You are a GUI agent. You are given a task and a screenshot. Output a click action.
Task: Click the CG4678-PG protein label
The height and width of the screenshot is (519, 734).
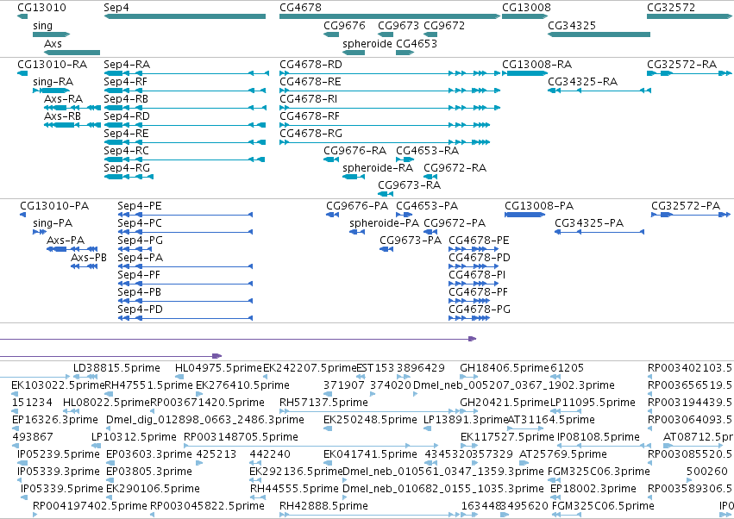tap(480, 310)
